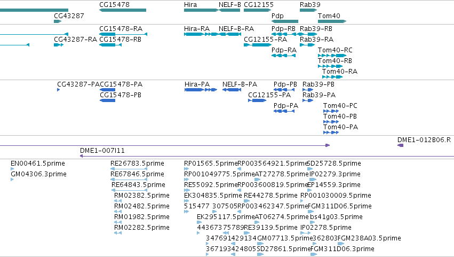This screenshot has width=454, height=257.
Task: Select EST label EN00461.5prime
Action: [38, 163]
